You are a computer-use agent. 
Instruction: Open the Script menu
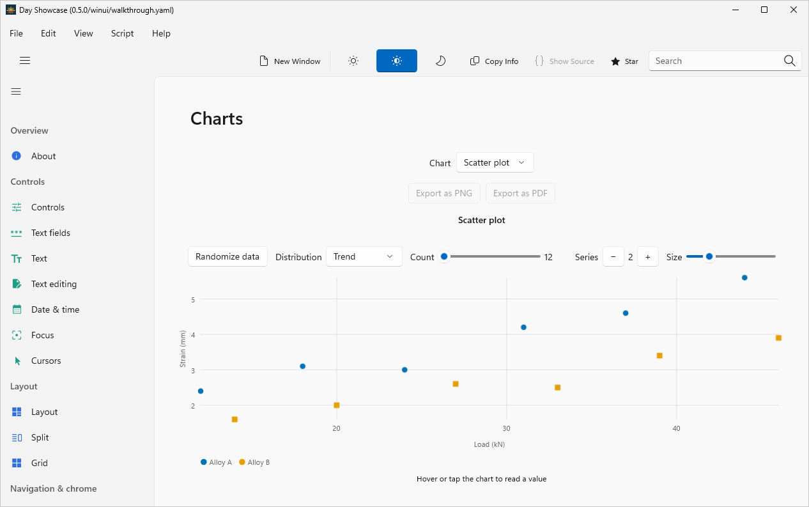pyautogui.click(x=123, y=33)
